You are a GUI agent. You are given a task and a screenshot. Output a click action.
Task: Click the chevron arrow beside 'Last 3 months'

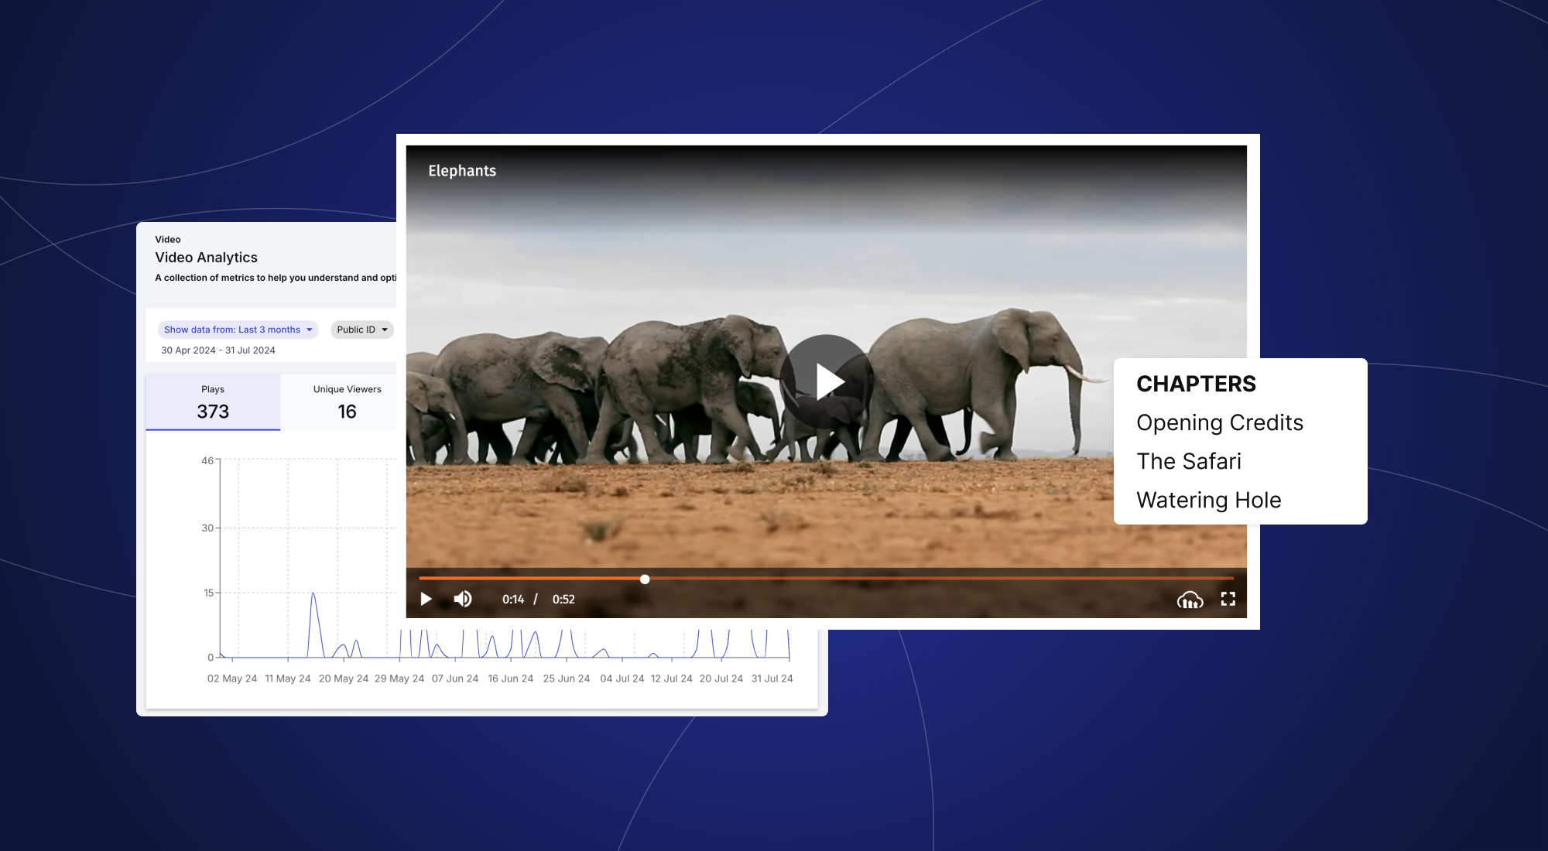pos(308,330)
